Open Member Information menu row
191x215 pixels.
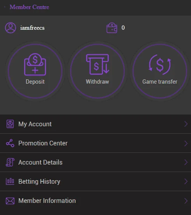tap(95, 201)
